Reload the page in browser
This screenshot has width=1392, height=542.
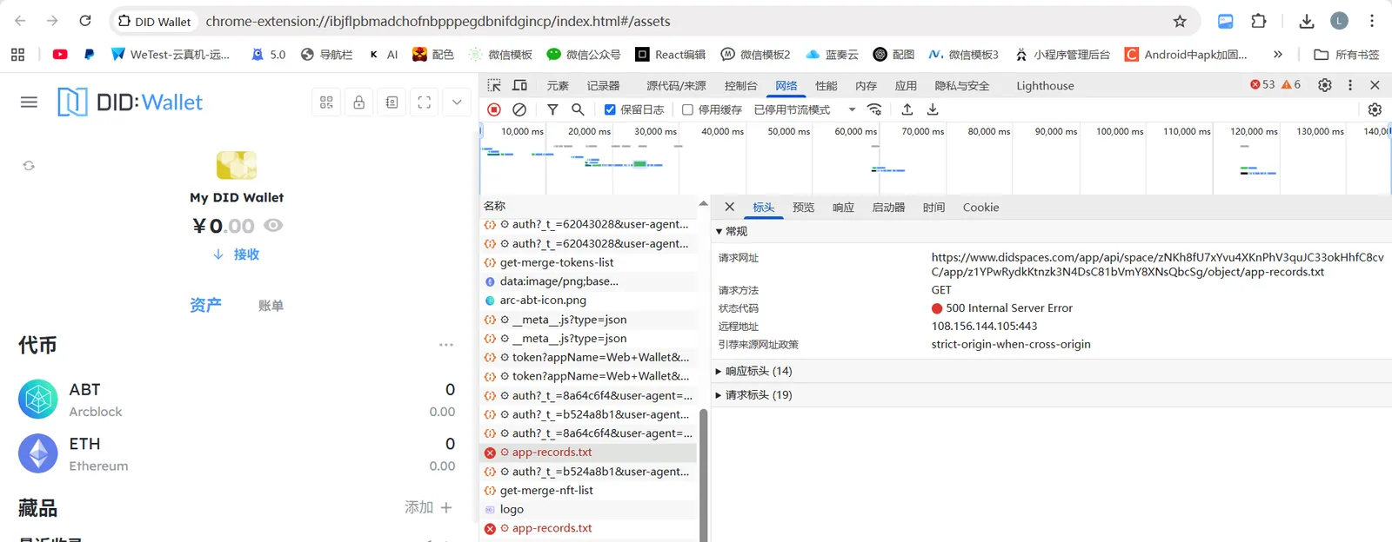click(85, 21)
